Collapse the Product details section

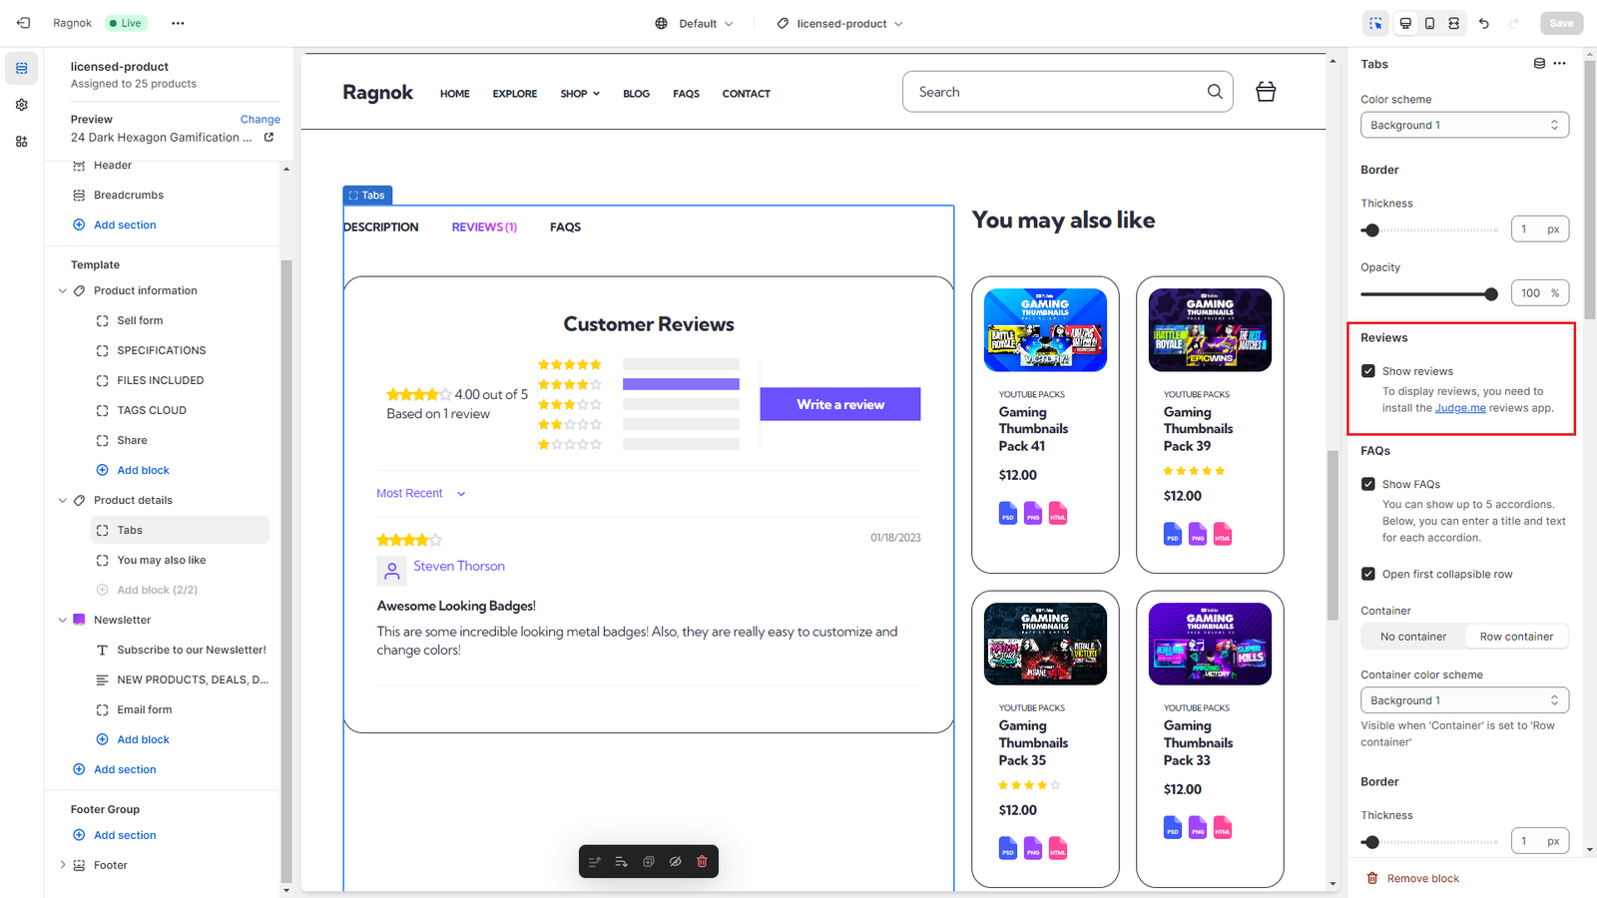click(63, 501)
